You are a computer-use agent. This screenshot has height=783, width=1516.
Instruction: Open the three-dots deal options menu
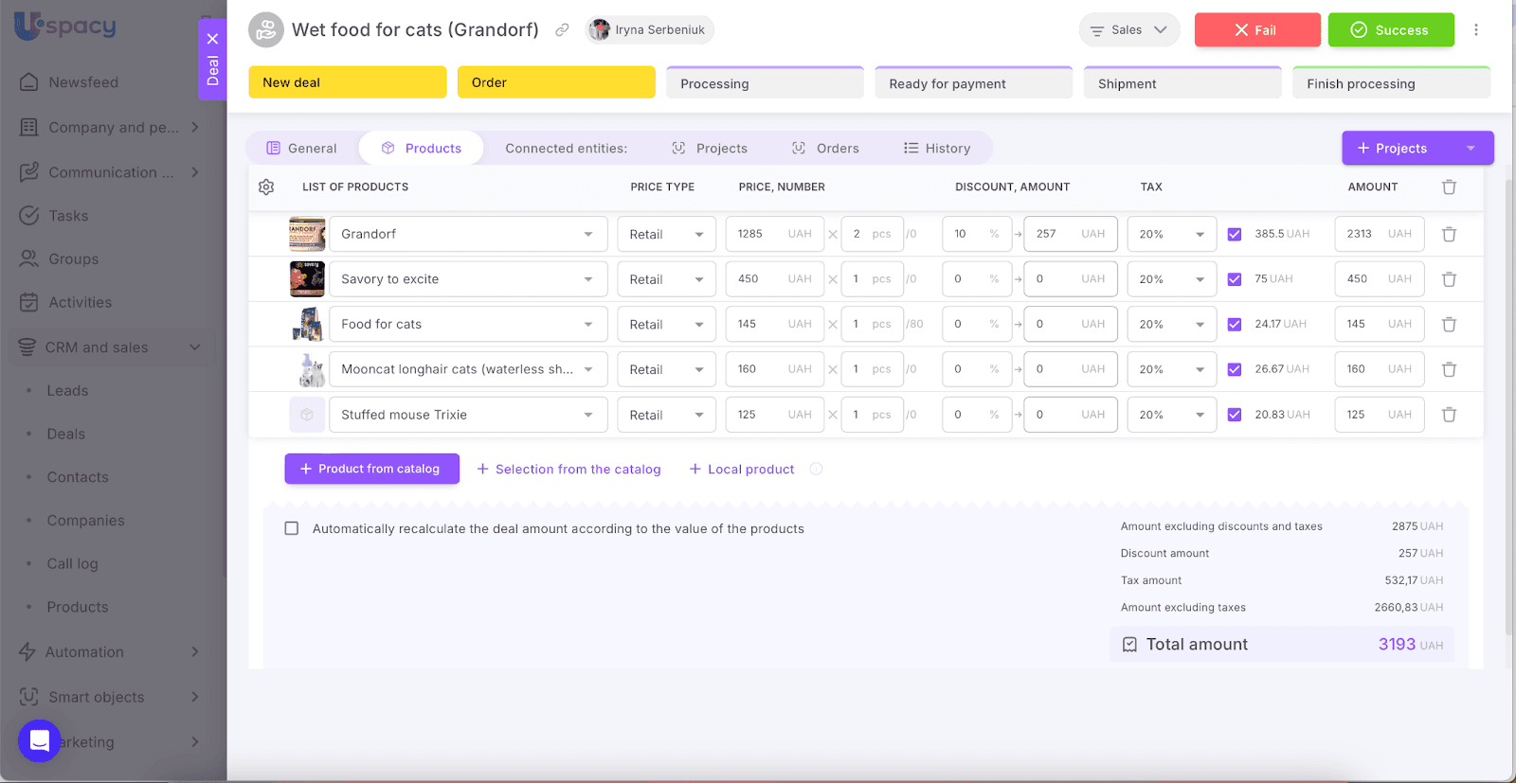[1475, 30]
